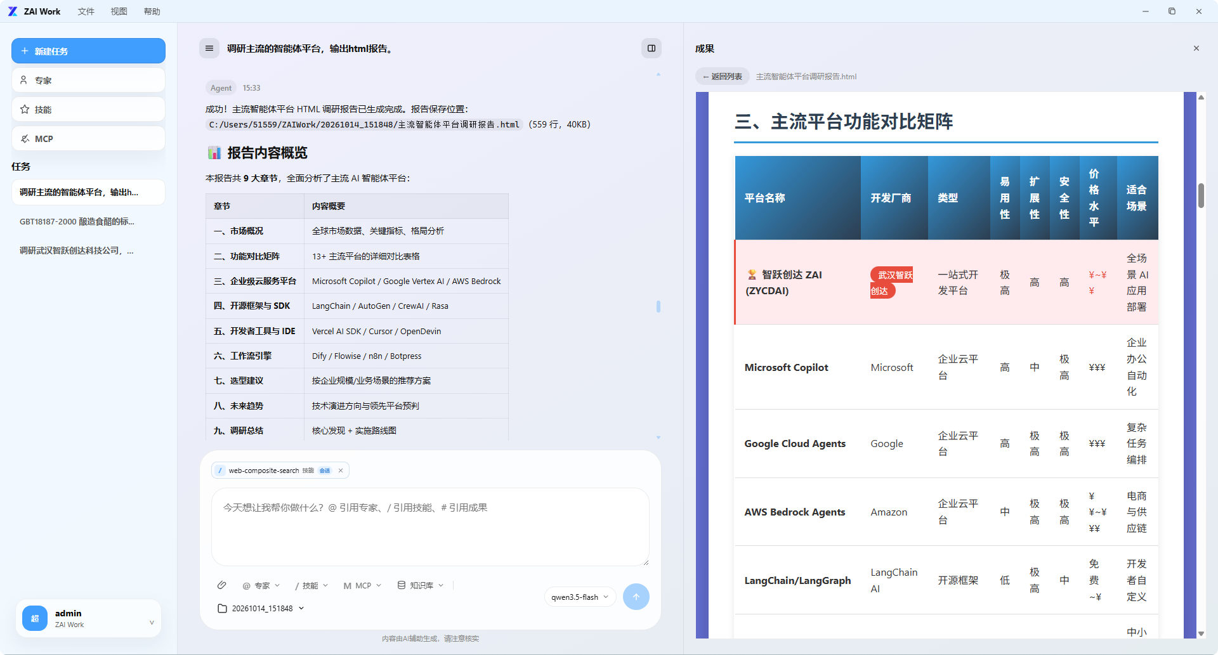The width and height of the screenshot is (1218, 655).
Task: Toggle the split panel layout icon
Action: [x=651, y=48]
